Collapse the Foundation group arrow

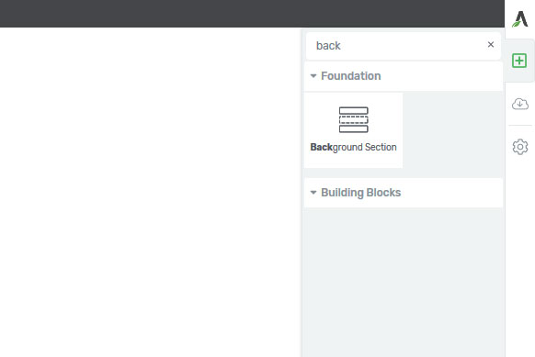point(313,76)
